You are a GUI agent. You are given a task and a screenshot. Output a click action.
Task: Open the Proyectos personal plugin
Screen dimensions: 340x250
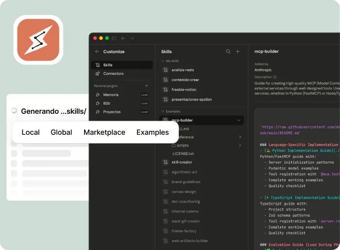pyautogui.click(x=122, y=112)
